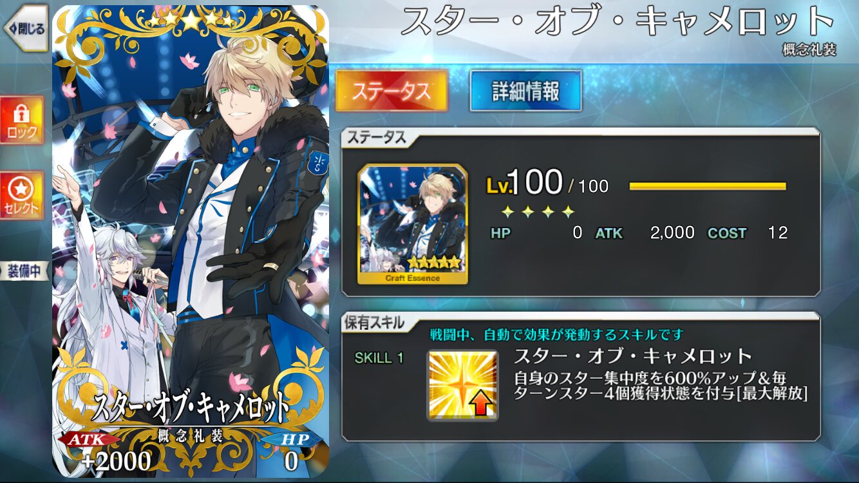Tap the large card artwork
This screenshot has width=859, height=483.
191,241
